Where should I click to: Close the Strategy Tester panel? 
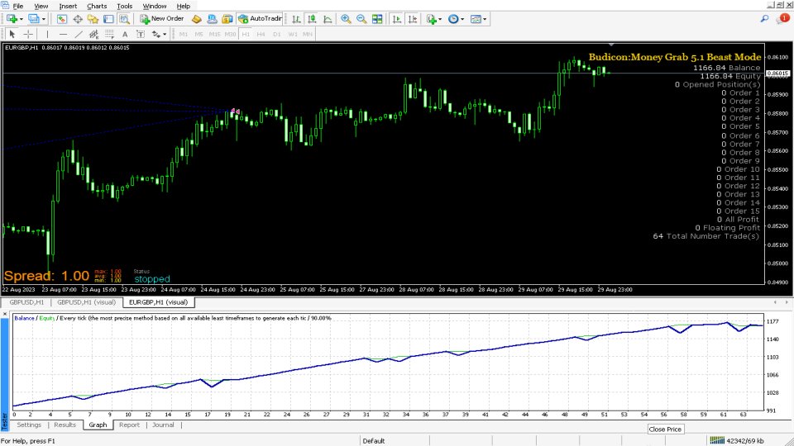pos(5,314)
